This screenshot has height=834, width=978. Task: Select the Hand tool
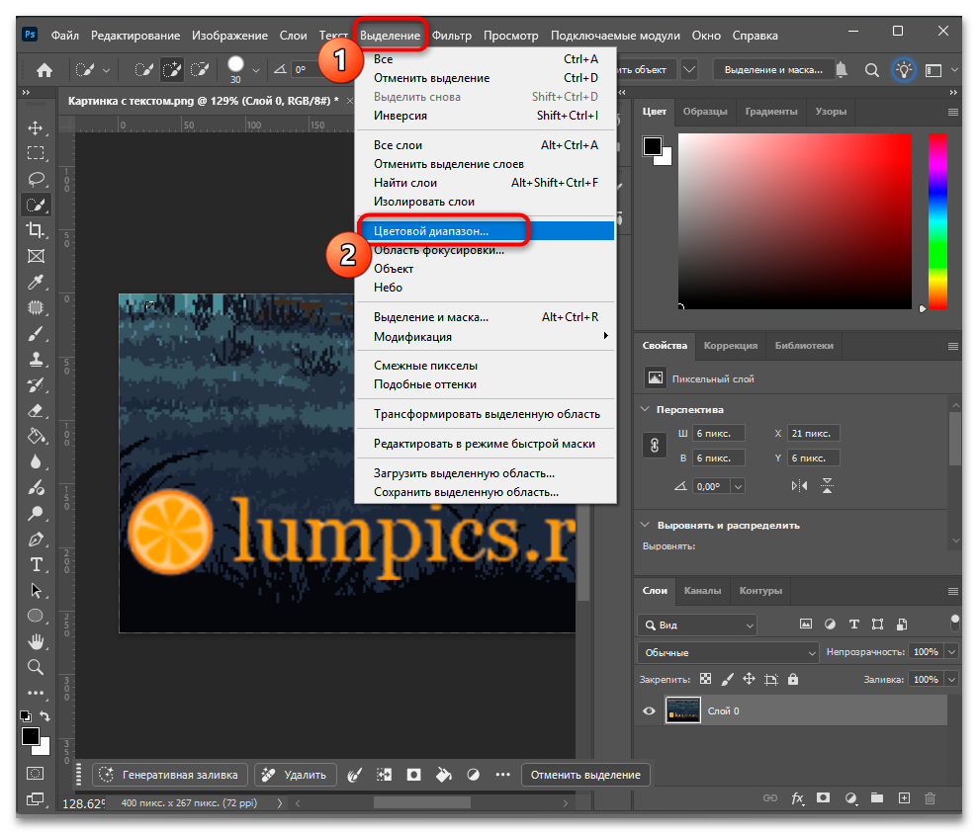click(x=36, y=641)
